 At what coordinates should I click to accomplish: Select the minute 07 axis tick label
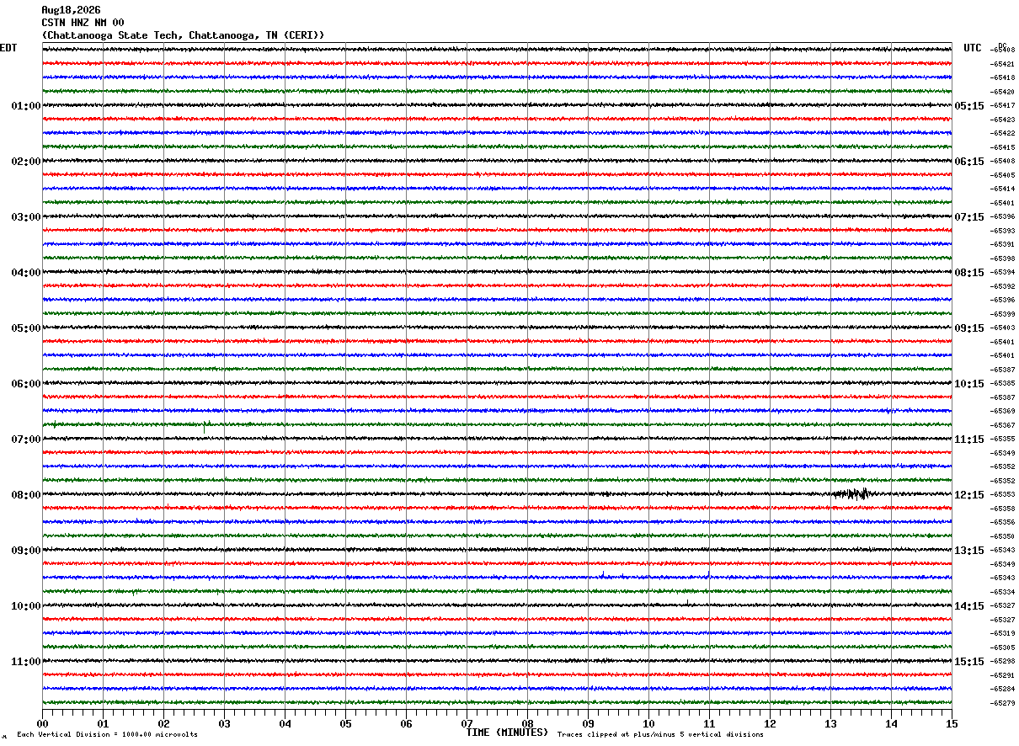[467, 723]
